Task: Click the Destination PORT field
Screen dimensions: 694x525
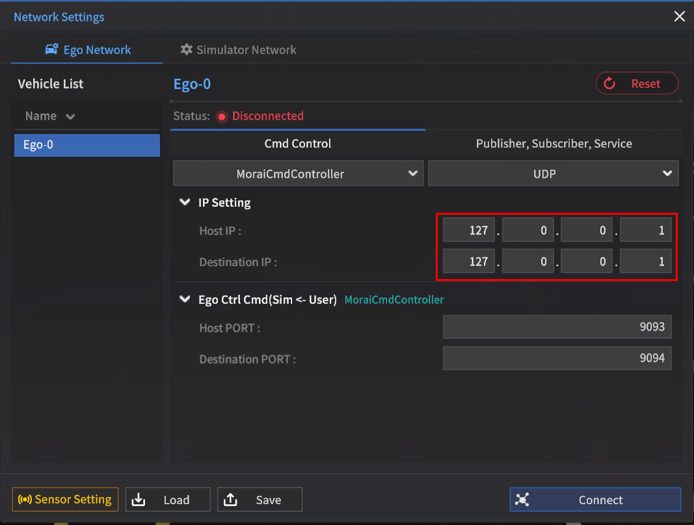Action: pyautogui.click(x=557, y=358)
